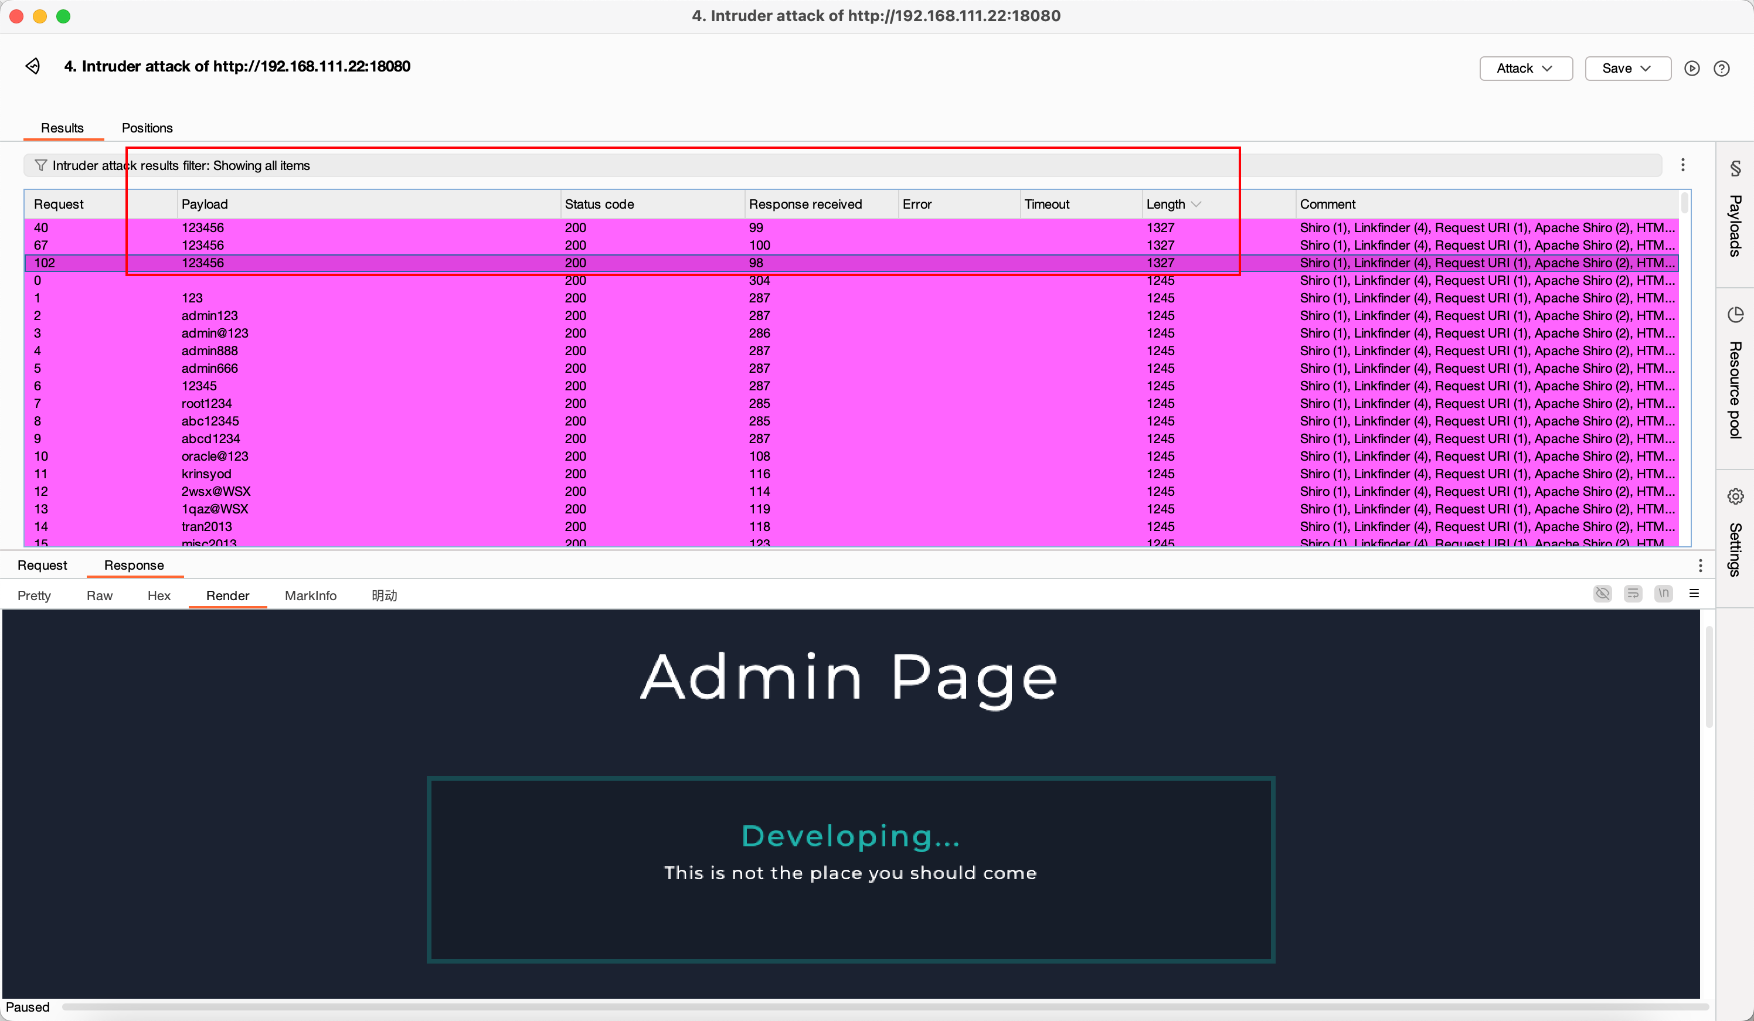Click the resume attack play icon
The image size is (1754, 1021).
[x=1692, y=68]
